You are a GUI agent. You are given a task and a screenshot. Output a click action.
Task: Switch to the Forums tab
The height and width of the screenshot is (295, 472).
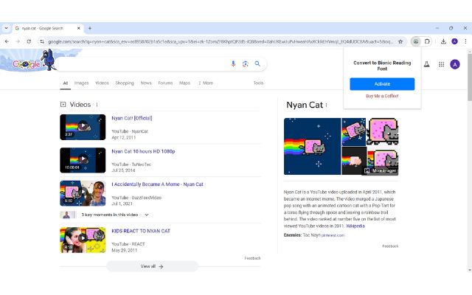point(165,83)
